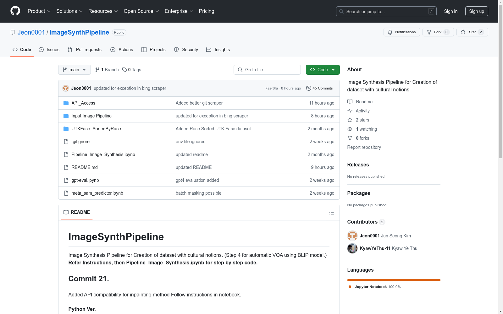Click the Sign in link
503x314 pixels.
451,11
